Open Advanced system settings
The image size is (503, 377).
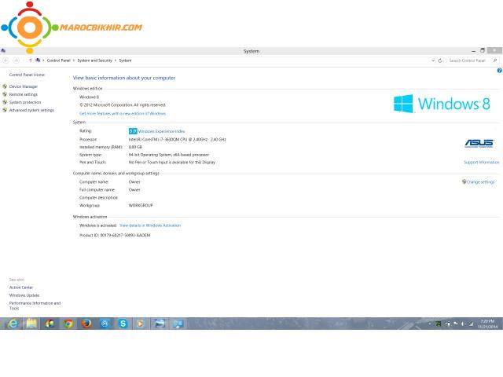point(31,110)
